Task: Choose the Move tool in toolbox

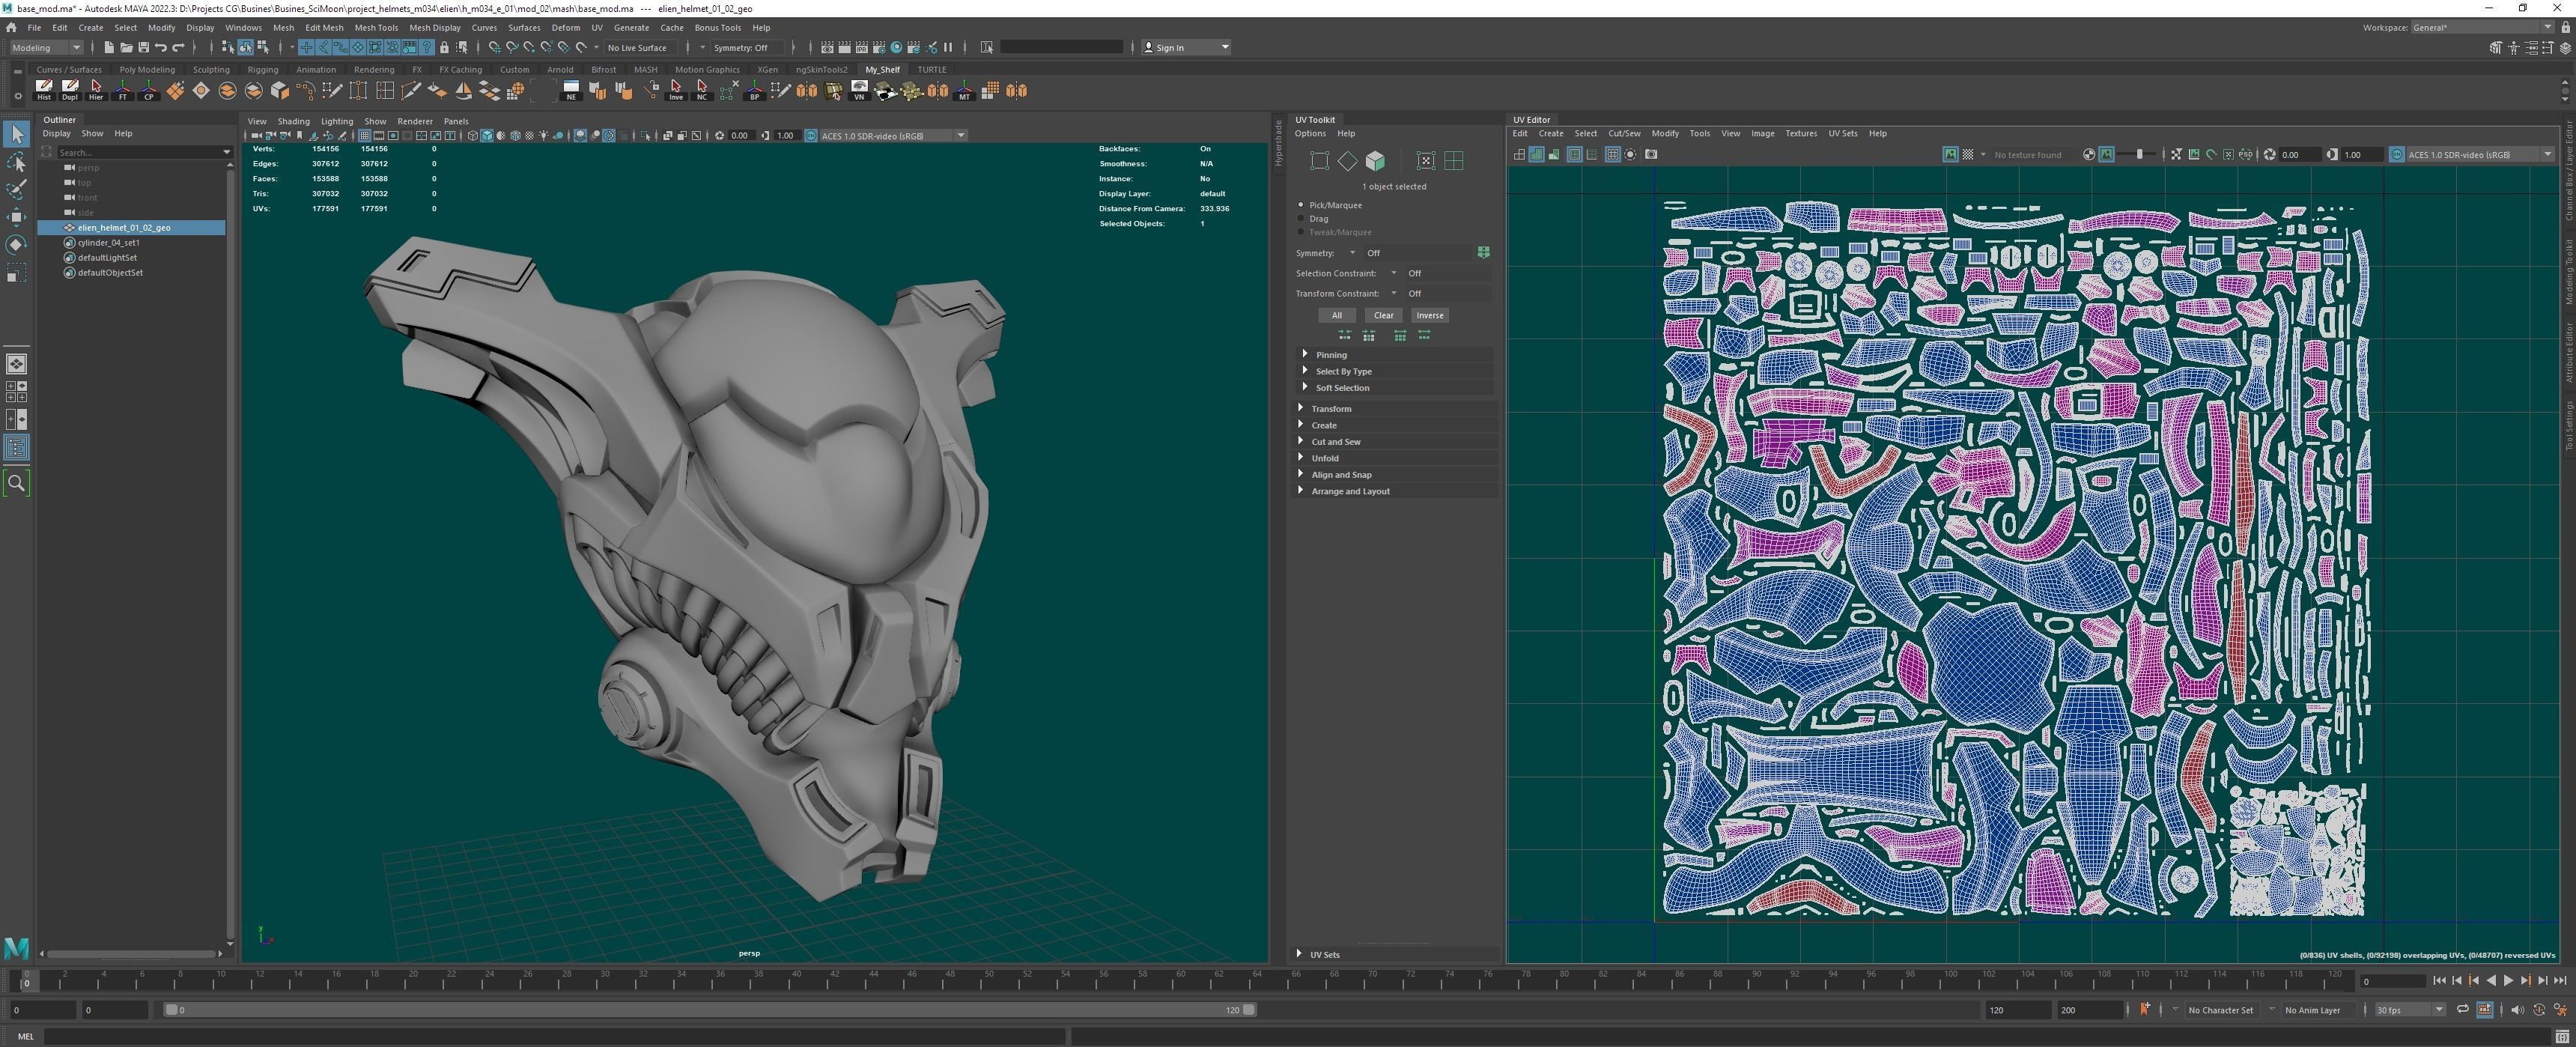Action: [16, 217]
